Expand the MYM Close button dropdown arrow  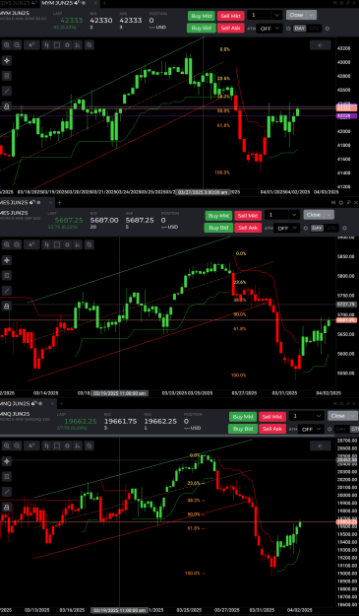click(312, 15)
